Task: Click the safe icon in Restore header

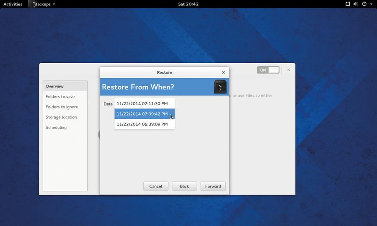Action: tap(220, 87)
